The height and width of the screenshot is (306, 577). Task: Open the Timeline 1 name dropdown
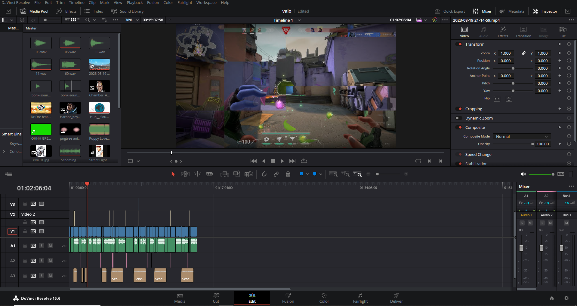[x=299, y=20]
